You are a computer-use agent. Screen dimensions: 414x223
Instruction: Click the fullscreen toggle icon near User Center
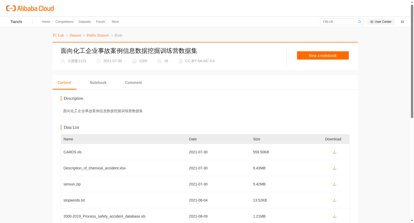coord(402,22)
